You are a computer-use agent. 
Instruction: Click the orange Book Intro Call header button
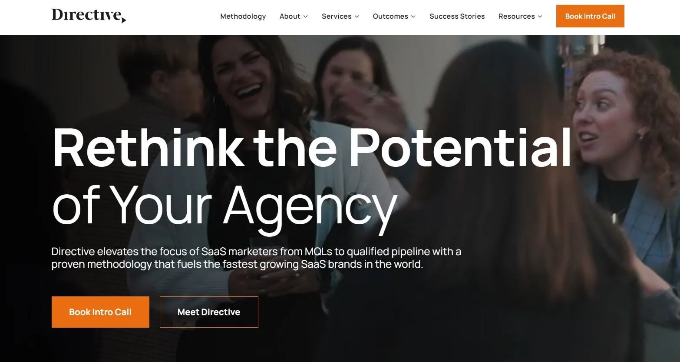[590, 16]
